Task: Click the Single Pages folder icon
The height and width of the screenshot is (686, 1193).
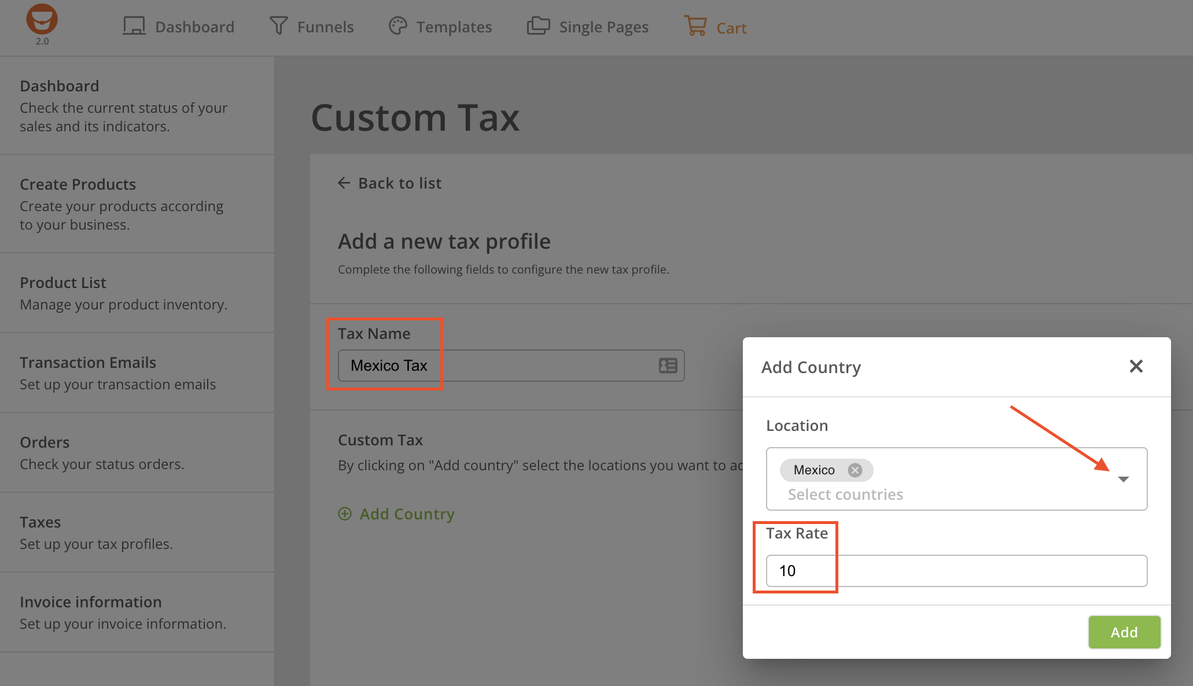Action: (538, 26)
